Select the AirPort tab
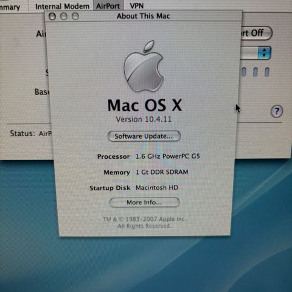This screenshot has height=292, width=292. click(x=108, y=6)
